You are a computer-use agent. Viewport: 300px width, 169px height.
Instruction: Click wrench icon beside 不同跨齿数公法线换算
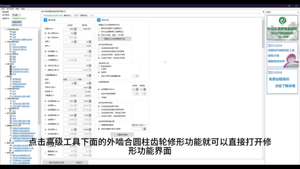coord(11,161)
